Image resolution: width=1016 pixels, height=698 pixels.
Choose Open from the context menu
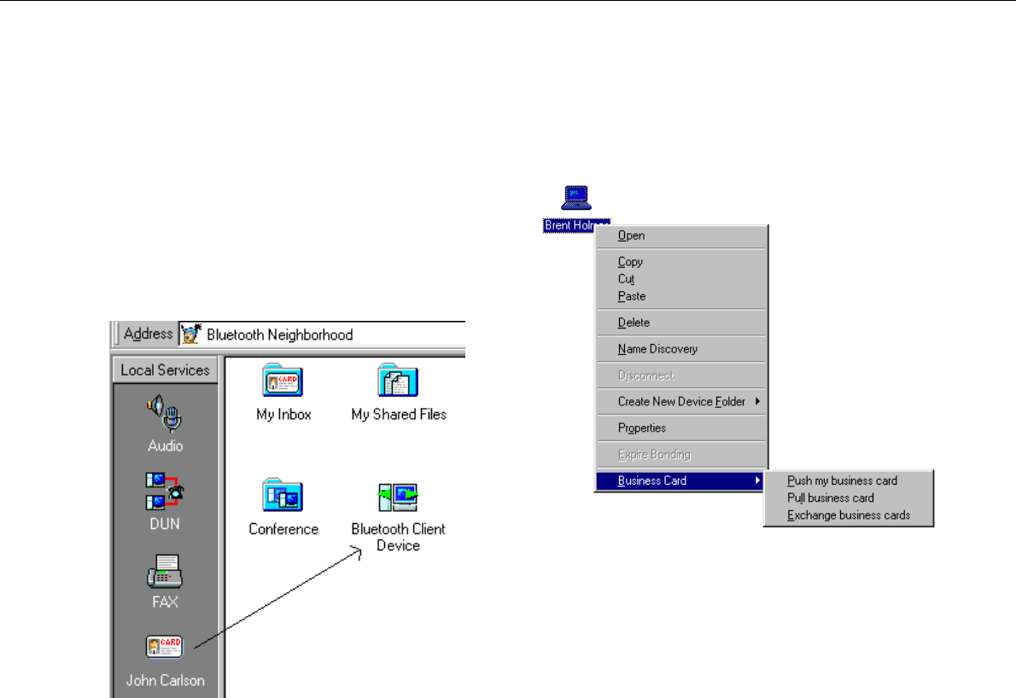coord(681,236)
